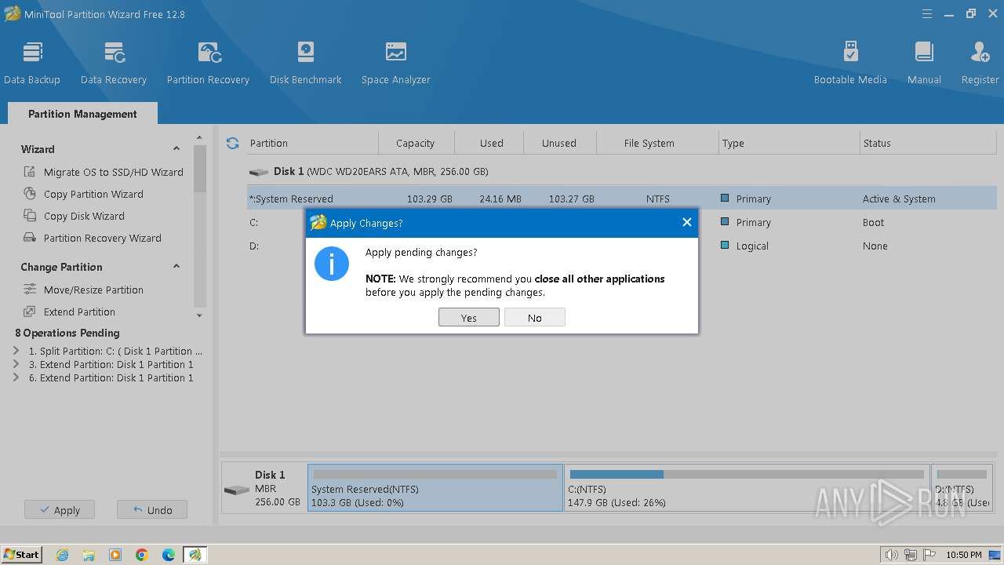1004x565 pixels.
Task: Decline pending changes with No
Action: [535, 318]
